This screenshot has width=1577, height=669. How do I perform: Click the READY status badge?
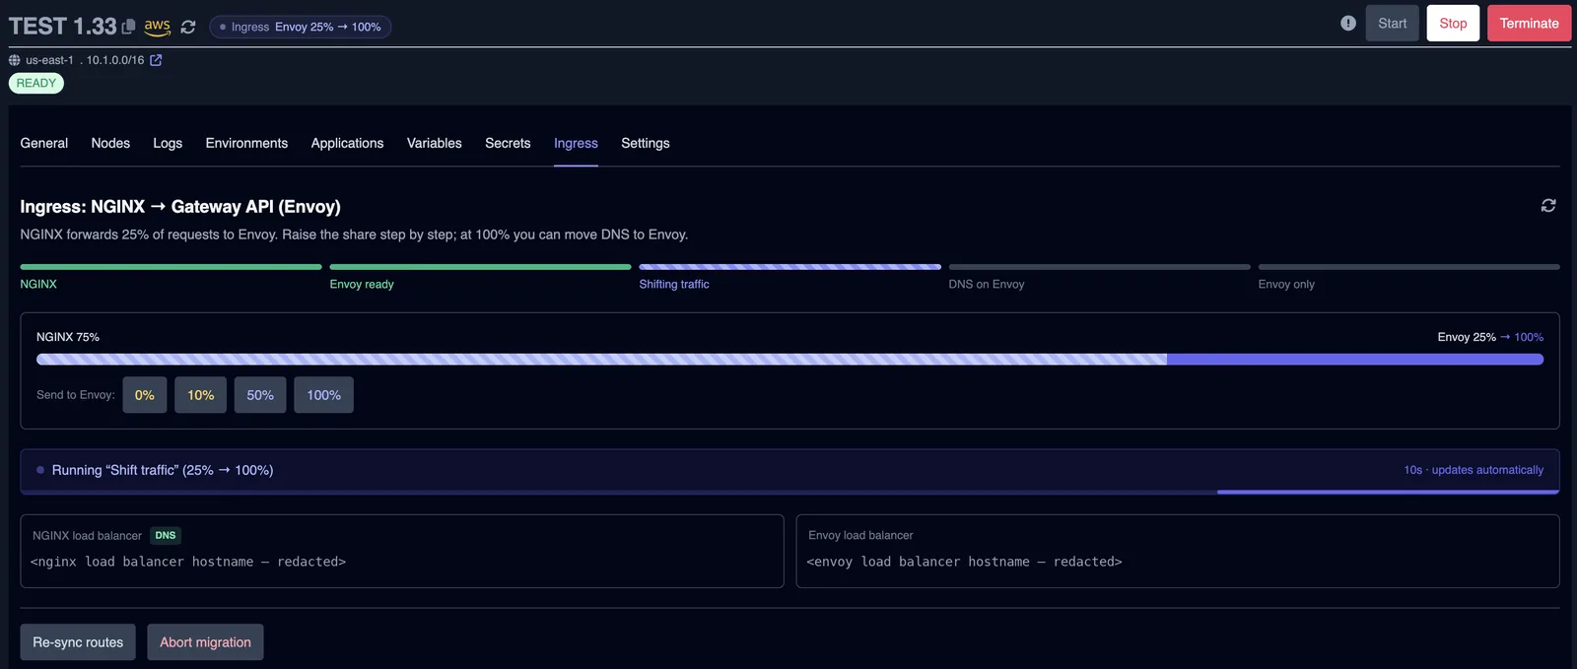tap(36, 83)
